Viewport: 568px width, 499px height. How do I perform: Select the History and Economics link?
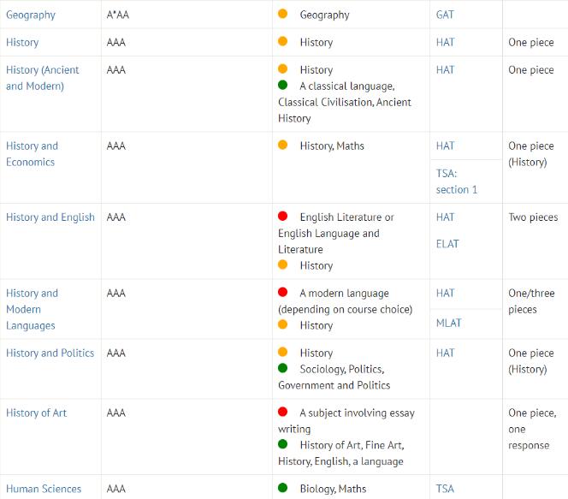pyautogui.click(x=32, y=154)
